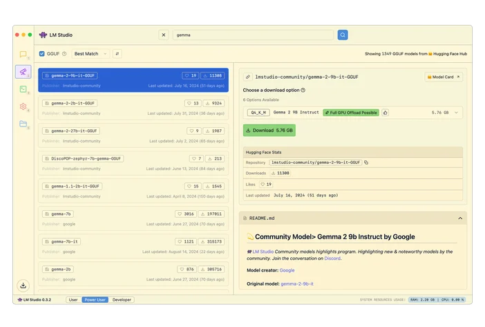Click the blue search magnifier button
Viewport: 485px width, 327px height.
[343, 35]
